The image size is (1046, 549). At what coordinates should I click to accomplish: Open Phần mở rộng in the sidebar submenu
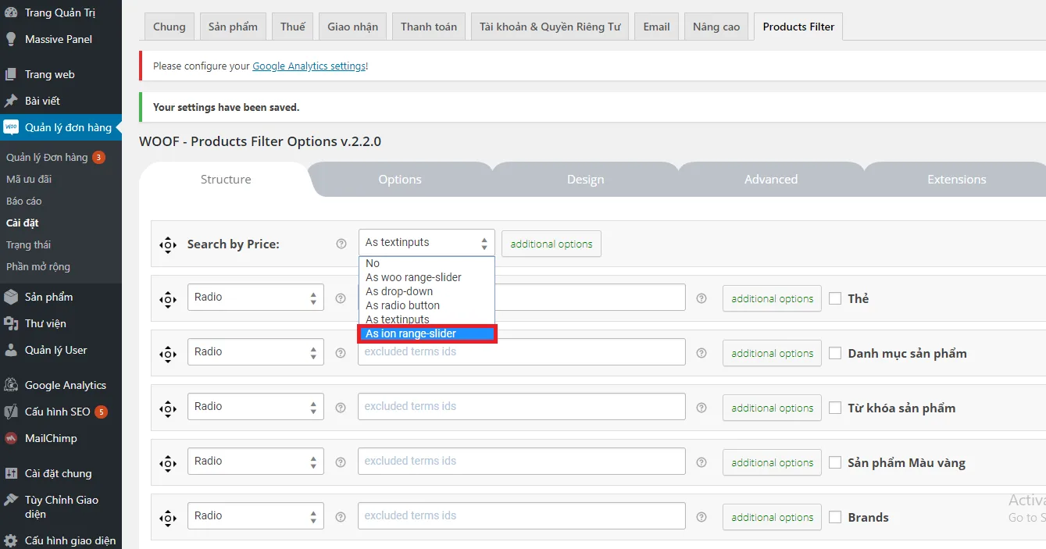pos(38,266)
